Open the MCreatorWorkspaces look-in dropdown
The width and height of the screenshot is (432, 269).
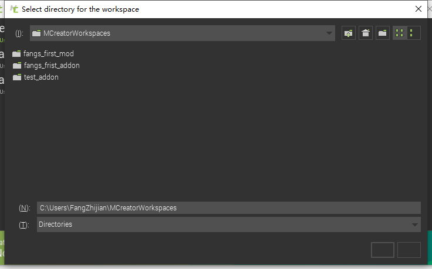(183, 33)
